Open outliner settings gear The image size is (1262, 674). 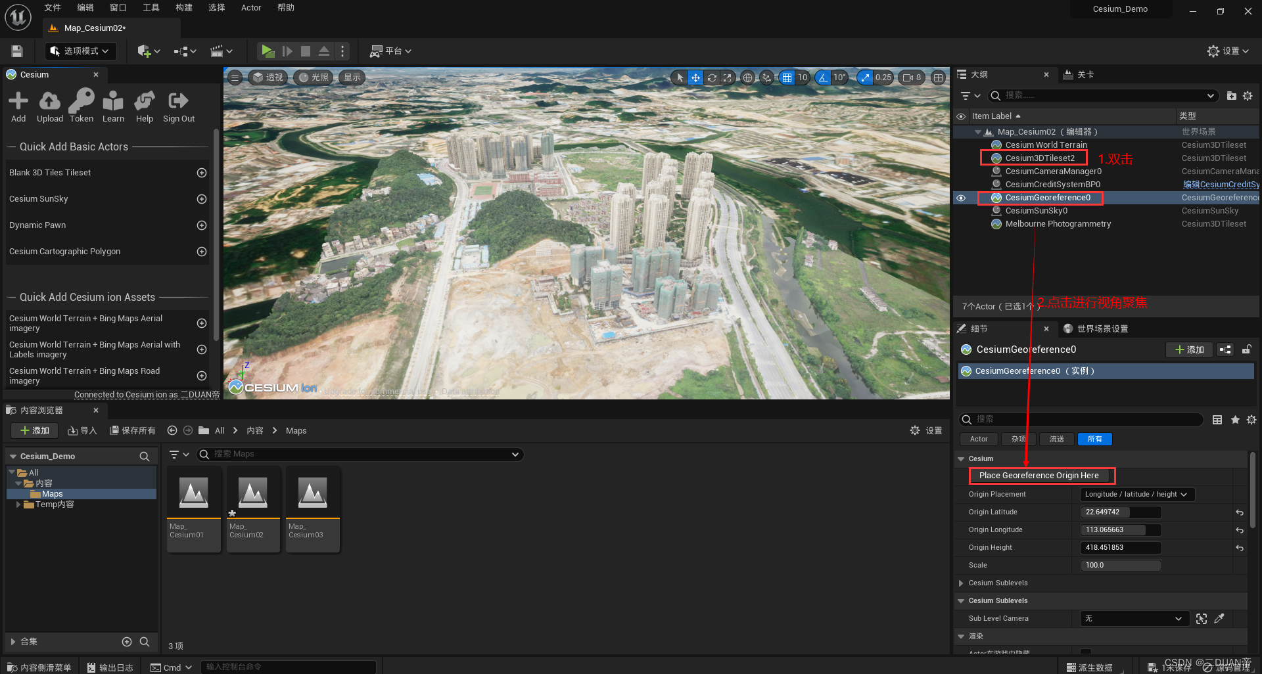point(1248,96)
